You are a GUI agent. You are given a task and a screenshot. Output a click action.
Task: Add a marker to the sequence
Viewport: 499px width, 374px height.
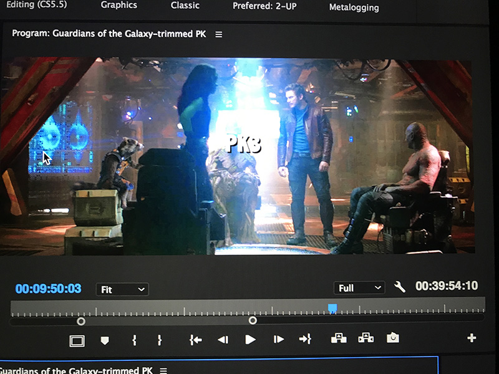[105, 340]
